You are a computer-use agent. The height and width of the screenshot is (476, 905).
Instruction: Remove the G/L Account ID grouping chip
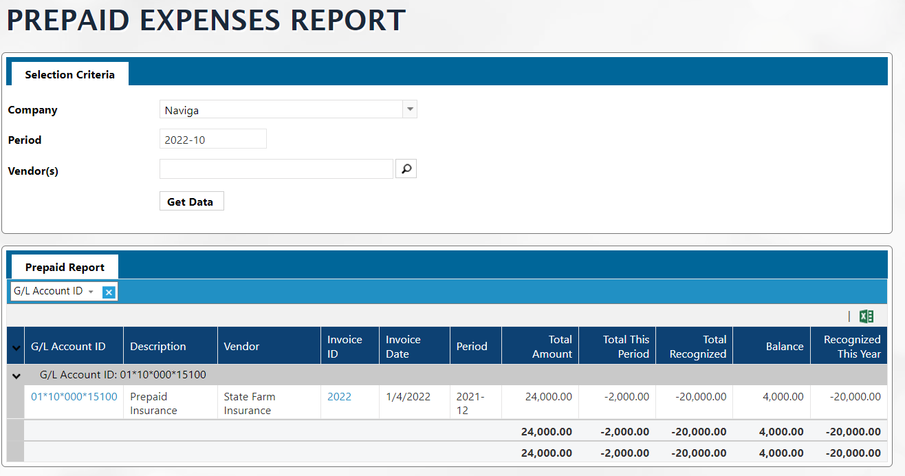[108, 292]
